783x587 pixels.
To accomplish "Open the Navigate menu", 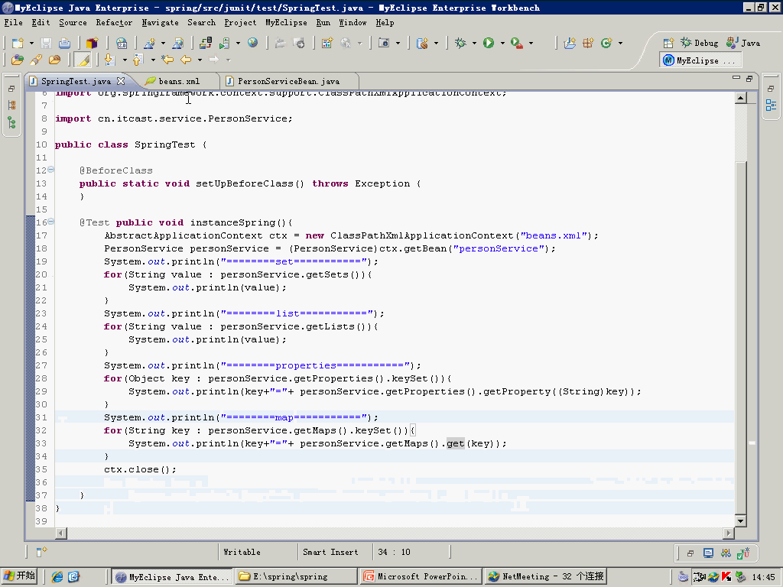I will click(x=160, y=22).
